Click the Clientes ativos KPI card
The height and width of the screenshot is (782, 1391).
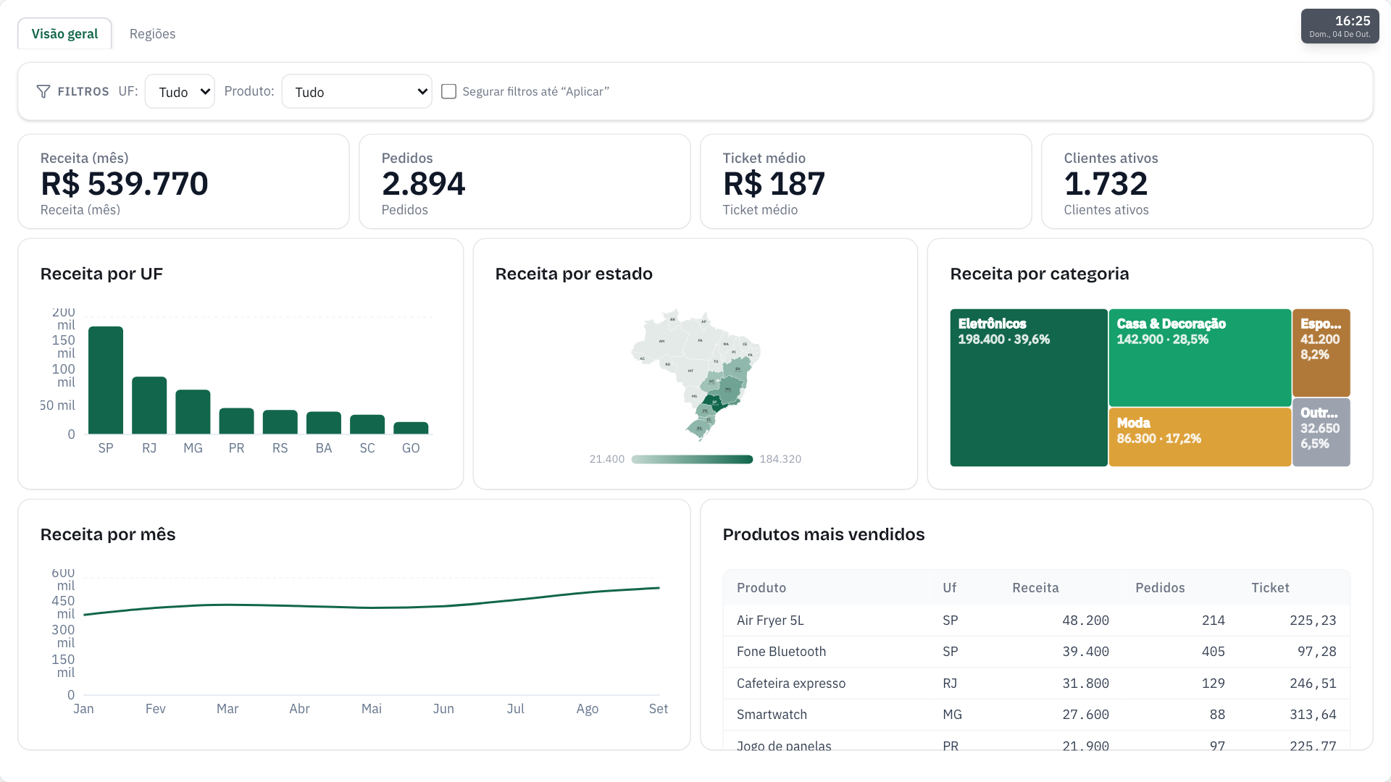(x=1207, y=182)
